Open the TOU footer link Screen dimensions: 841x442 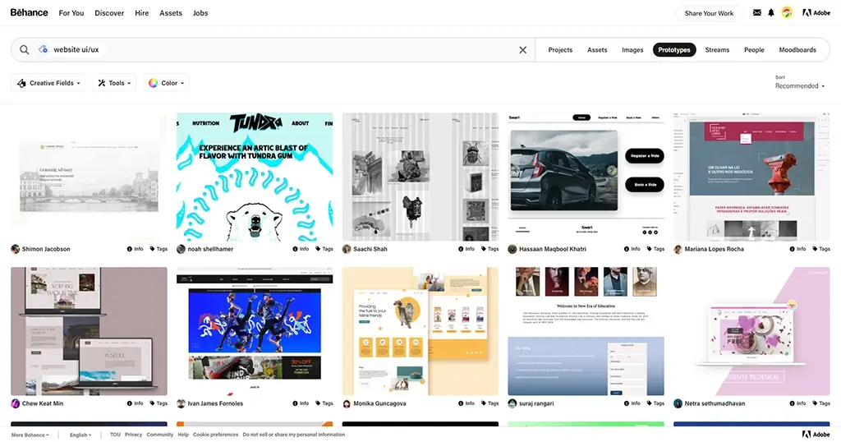pos(115,435)
